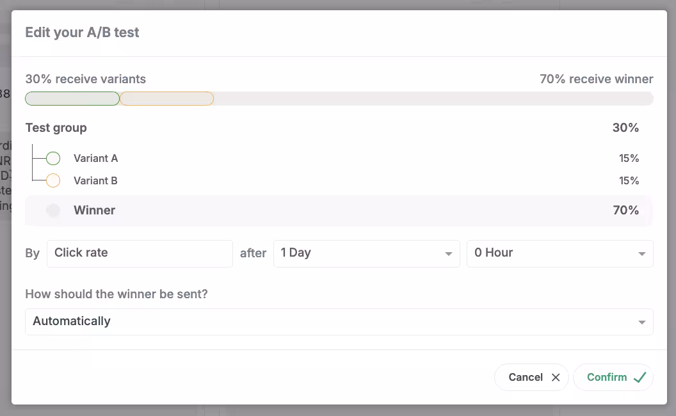
Task: Click the green checkmark icon on Confirm
Action: tap(640, 377)
